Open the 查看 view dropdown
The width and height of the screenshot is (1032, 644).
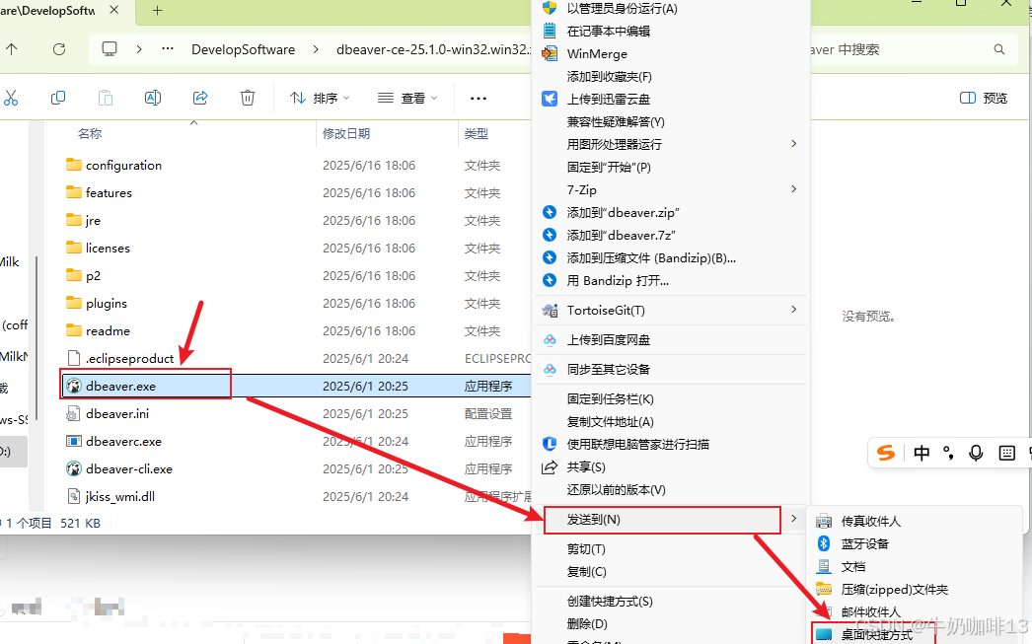(x=407, y=98)
